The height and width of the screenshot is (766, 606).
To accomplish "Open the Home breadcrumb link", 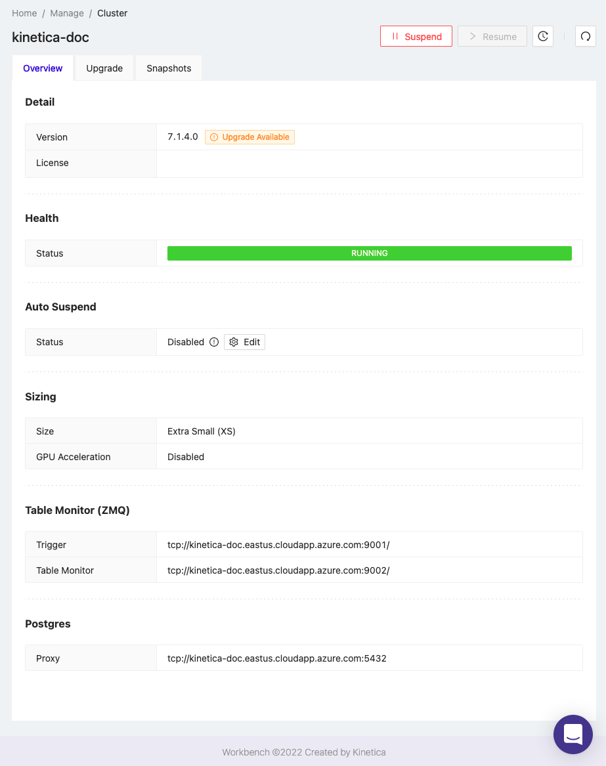I will (x=24, y=13).
